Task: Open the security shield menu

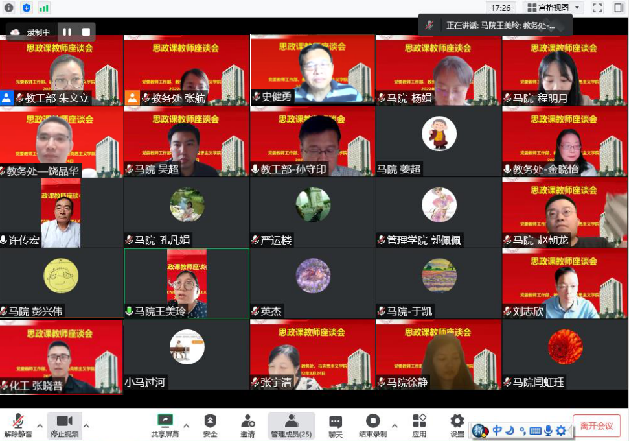Action: pos(210,425)
